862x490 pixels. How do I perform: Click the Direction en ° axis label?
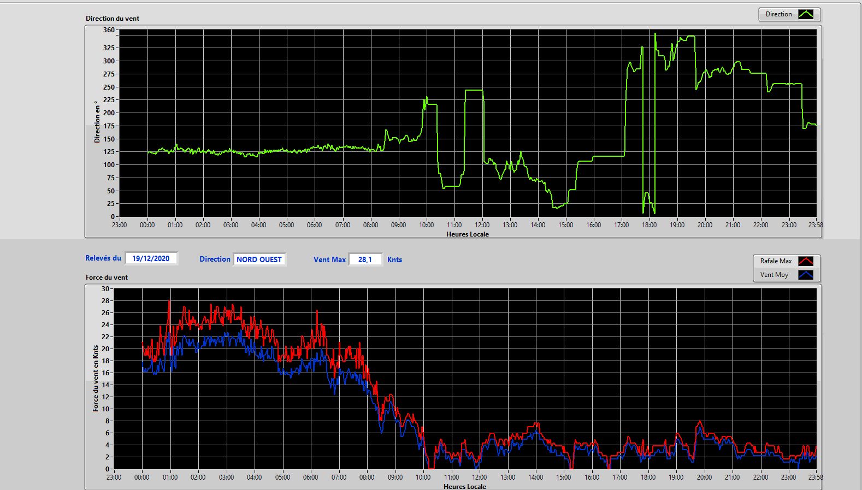pyautogui.click(x=97, y=122)
